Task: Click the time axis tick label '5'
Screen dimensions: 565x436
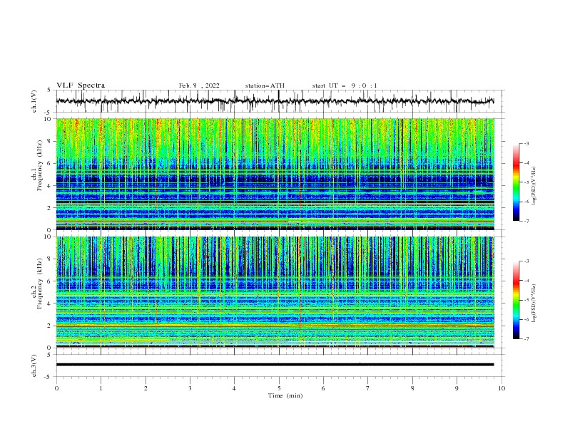Action: [279, 388]
